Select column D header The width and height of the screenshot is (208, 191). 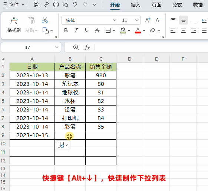(130, 59)
